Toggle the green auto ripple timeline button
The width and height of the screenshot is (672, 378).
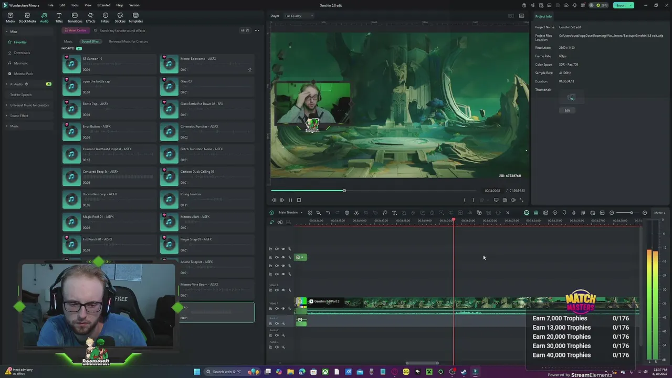tap(527, 213)
